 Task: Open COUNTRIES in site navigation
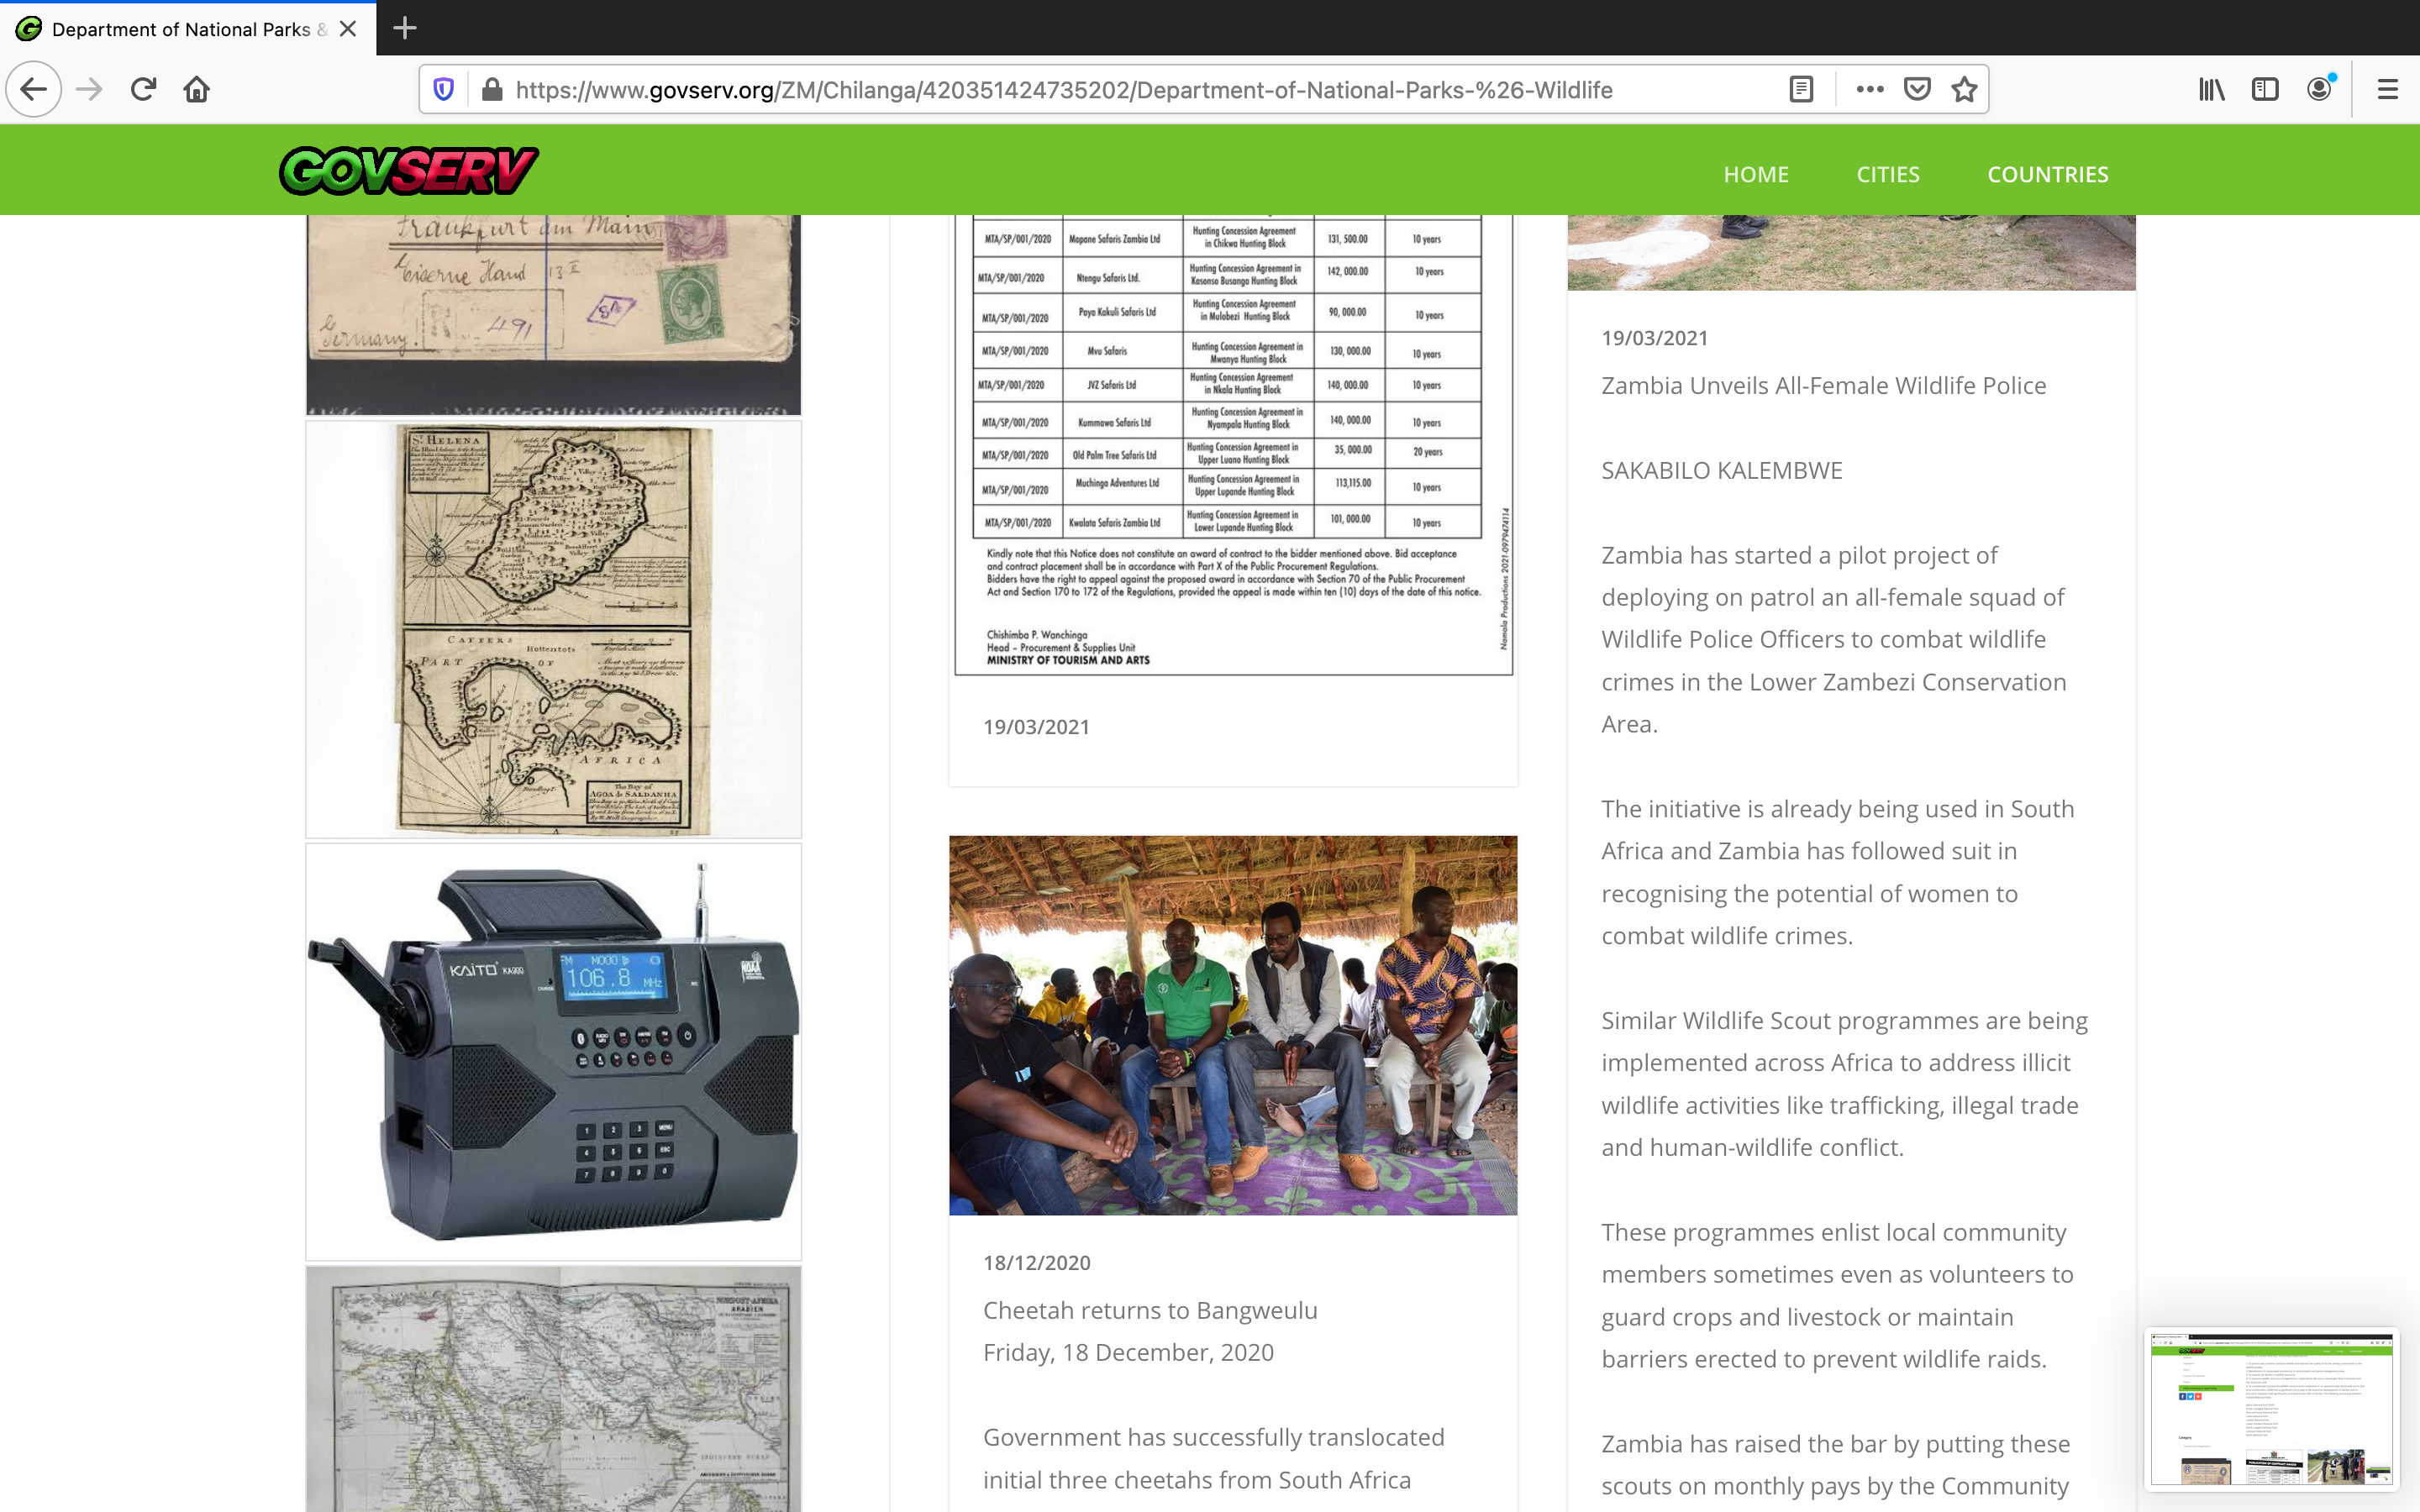click(x=2047, y=174)
